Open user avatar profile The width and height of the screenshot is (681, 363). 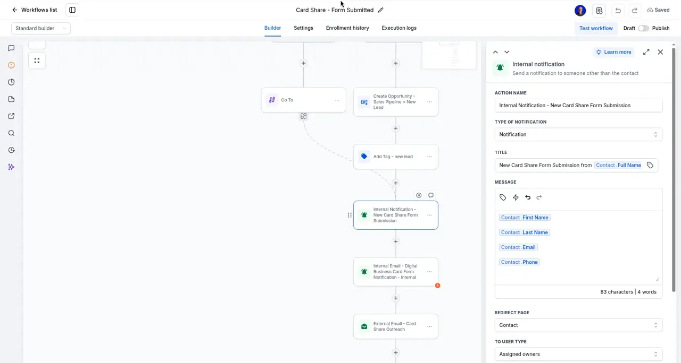(580, 10)
